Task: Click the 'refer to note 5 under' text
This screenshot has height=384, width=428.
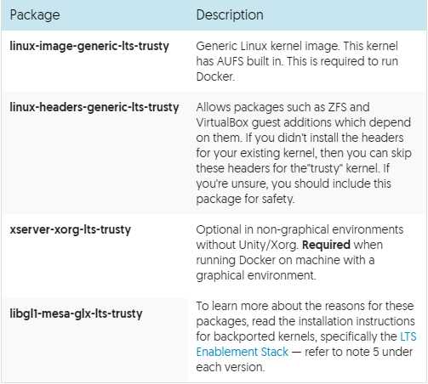Action: pyautogui.click(x=358, y=352)
